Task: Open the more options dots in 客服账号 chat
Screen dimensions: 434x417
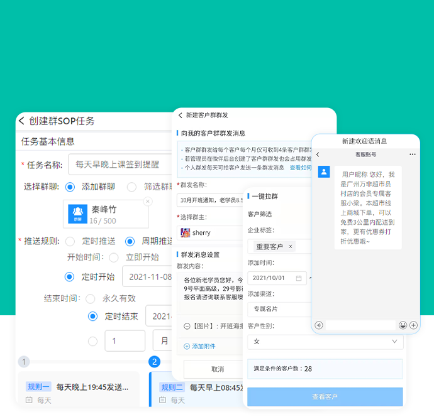Action: [x=412, y=154]
